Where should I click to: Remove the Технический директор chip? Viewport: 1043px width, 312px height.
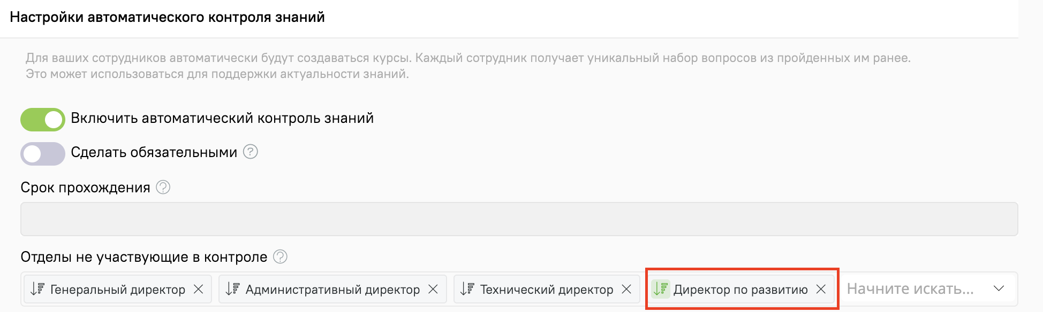pyautogui.click(x=627, y=289)
